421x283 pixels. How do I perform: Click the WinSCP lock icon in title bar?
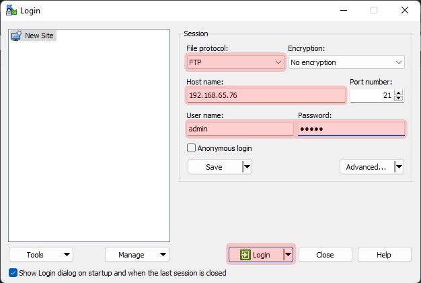[10, 10]
